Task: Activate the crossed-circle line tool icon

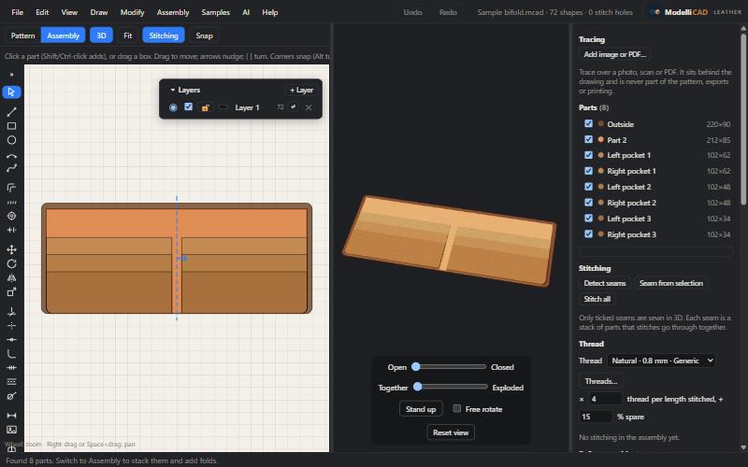Action: pos(11,396)
